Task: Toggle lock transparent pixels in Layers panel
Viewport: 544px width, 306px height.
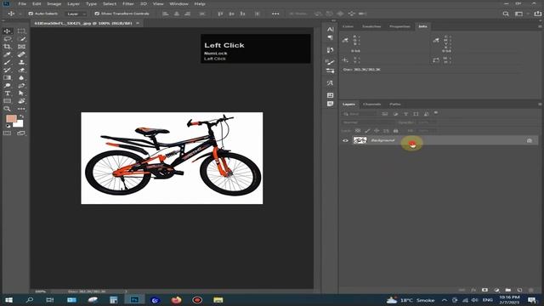Action: point(358,131)
